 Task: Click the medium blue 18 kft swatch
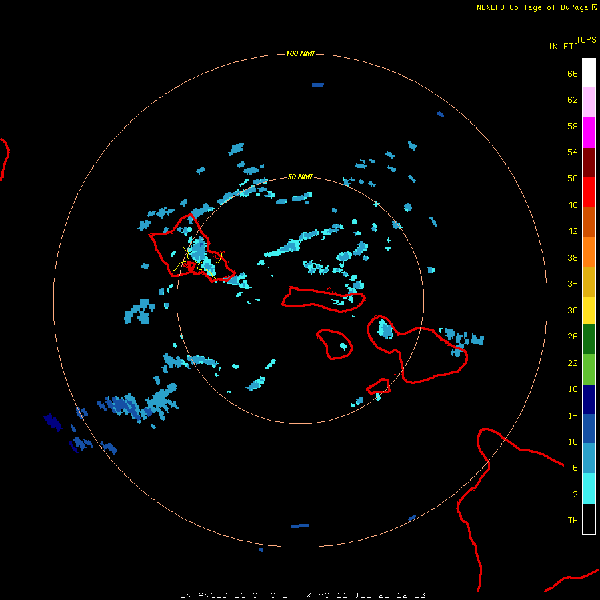(589, 430)
